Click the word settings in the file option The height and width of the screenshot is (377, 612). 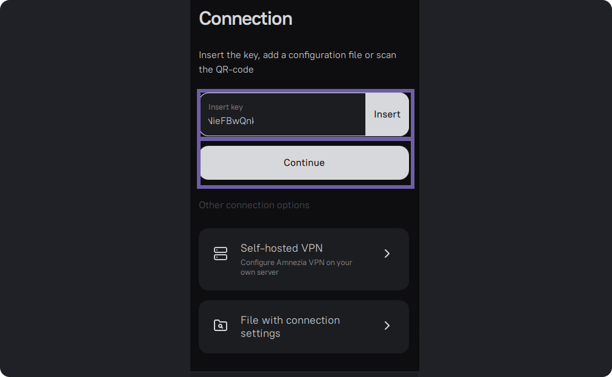tap(260, 333)
